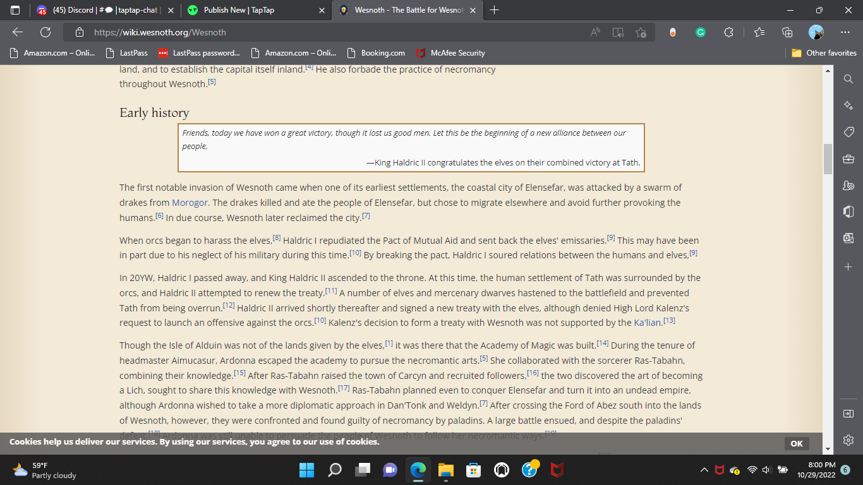The image size is (863, 485).
Task: Click the page vertical scrollbar thumb
Action: pyautogui.click(x=828, y=159)
